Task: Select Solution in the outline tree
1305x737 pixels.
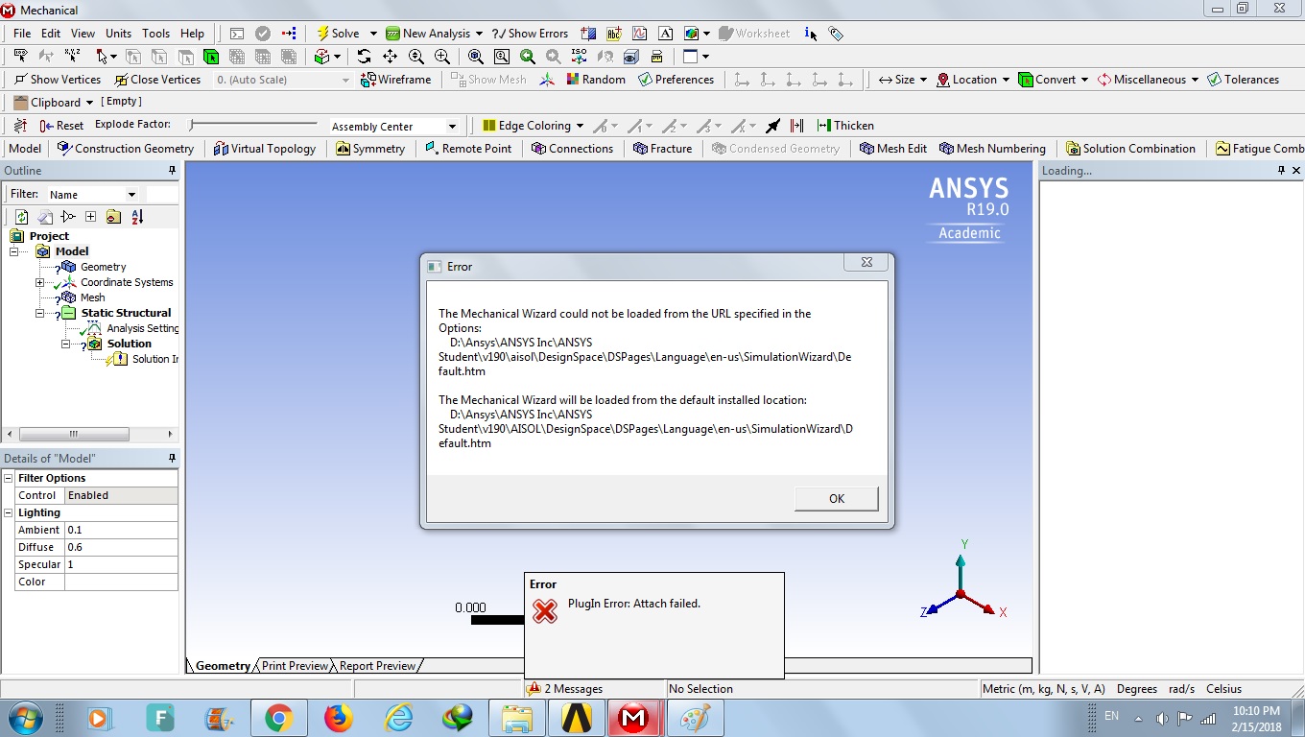Action: pos(129,344)
